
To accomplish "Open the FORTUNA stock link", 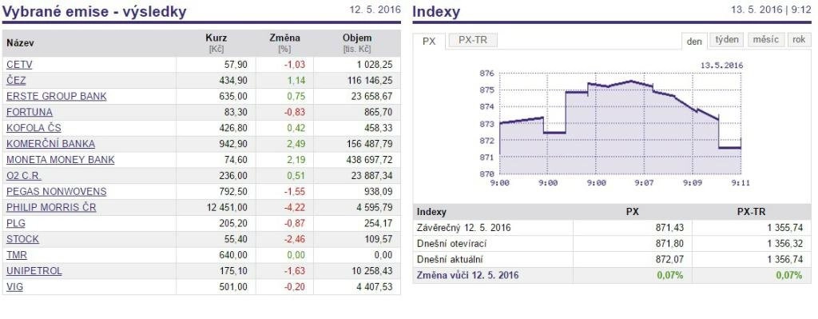I will pos(30,112).
